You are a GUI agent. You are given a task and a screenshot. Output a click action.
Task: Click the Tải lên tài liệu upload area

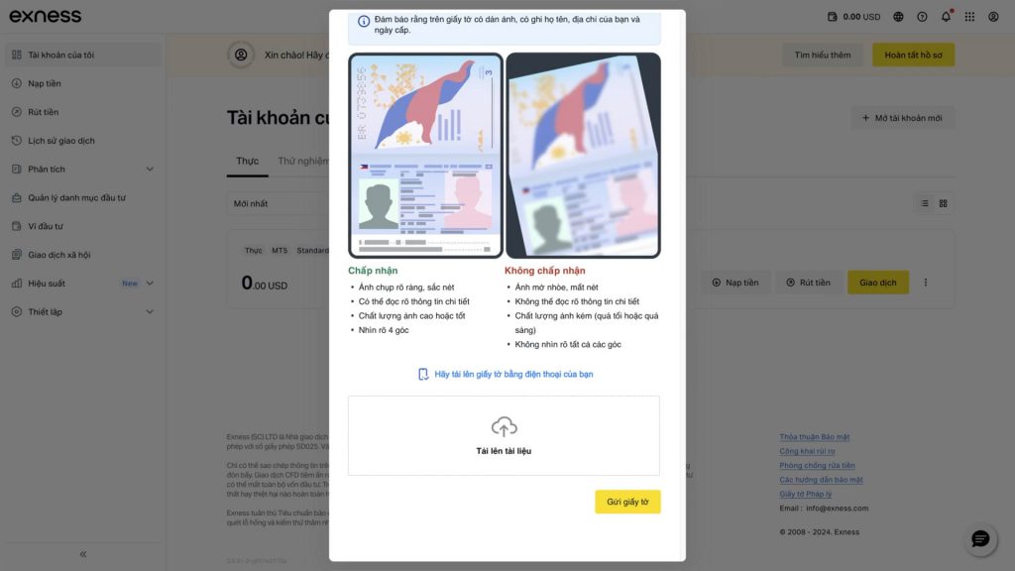click(x=504, y=436)
